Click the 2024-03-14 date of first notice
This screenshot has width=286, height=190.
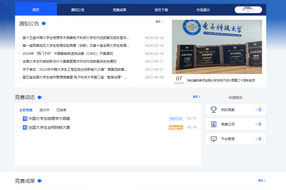pos(154,38)
